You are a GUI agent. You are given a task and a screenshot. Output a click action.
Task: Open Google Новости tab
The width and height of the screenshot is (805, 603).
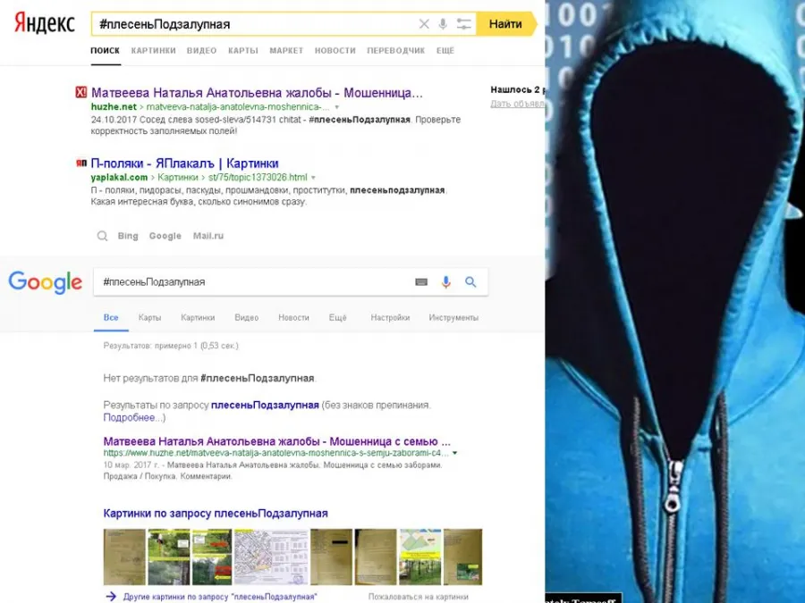pos(293,318)
